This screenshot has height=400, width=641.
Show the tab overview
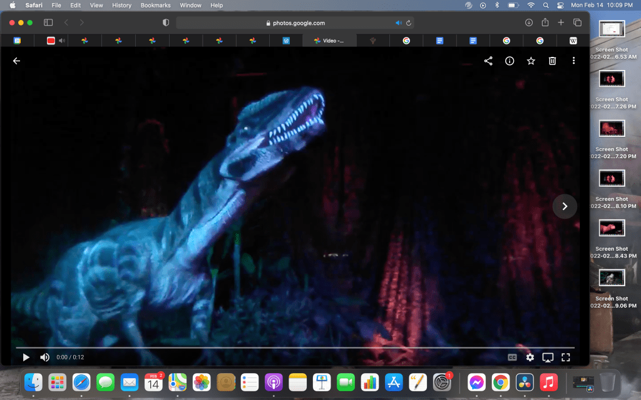coord(577,22)
